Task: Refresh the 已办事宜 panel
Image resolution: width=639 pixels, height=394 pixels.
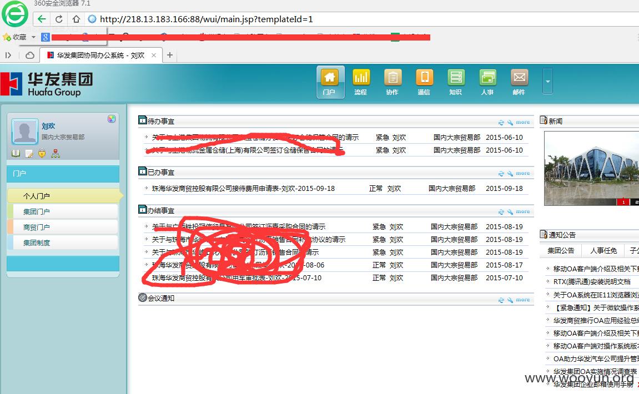Action: (501, 174)
